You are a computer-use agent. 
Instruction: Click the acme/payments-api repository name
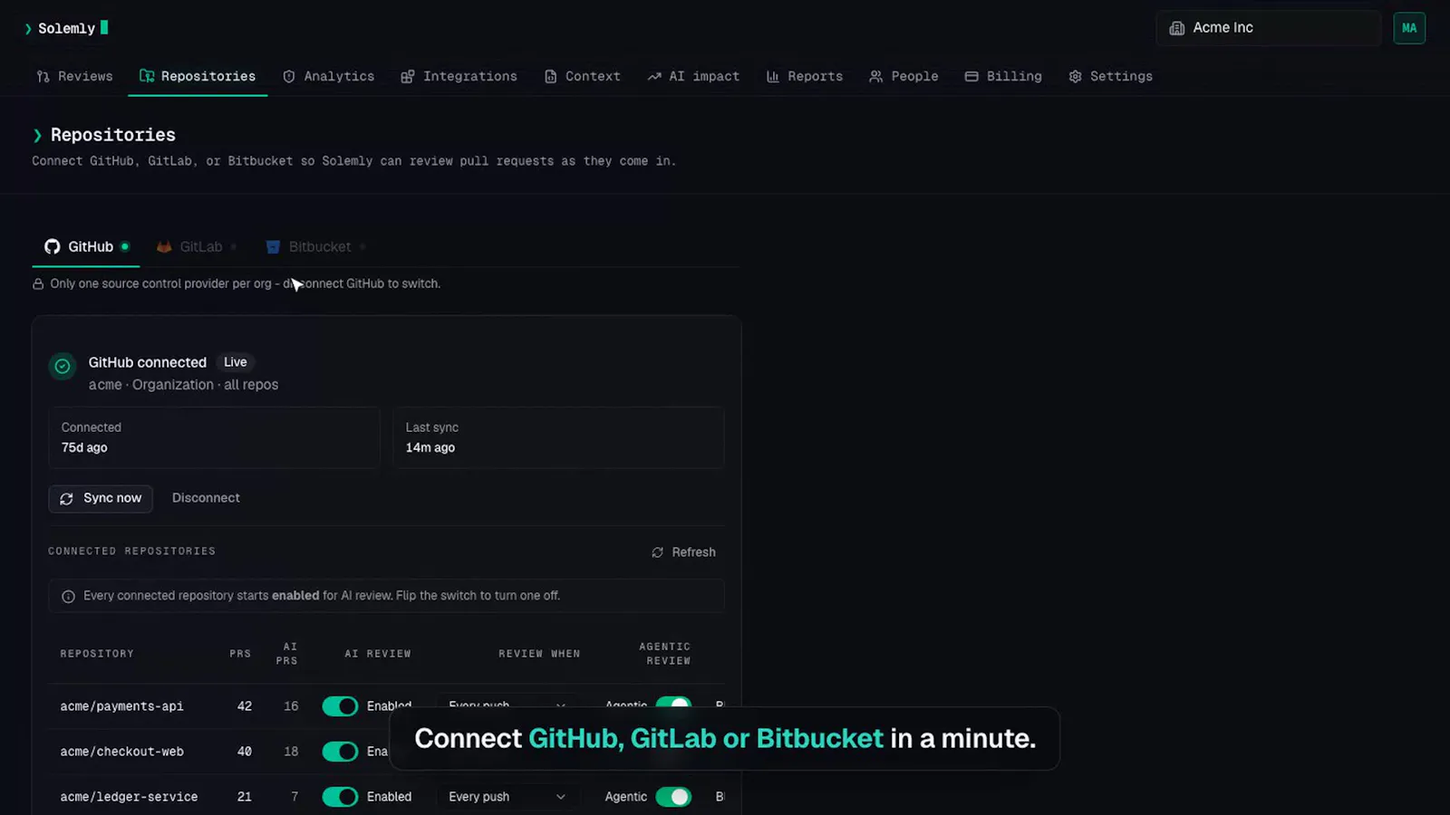click(x=121, y=706)
